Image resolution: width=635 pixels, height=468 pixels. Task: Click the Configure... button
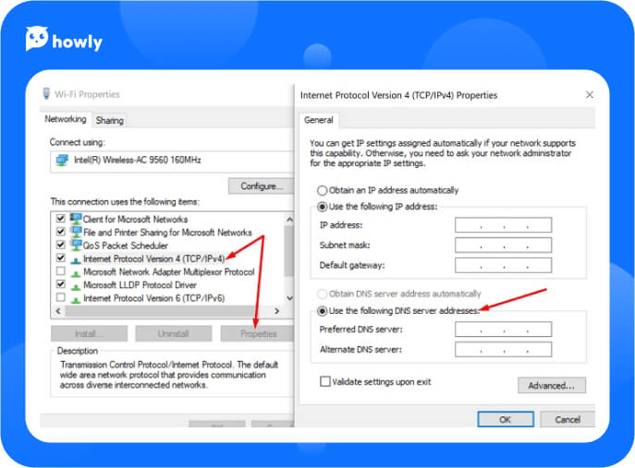click(x=261, y=186)
